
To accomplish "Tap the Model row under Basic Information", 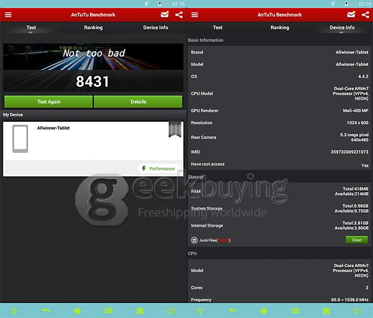I will [280, 64].
